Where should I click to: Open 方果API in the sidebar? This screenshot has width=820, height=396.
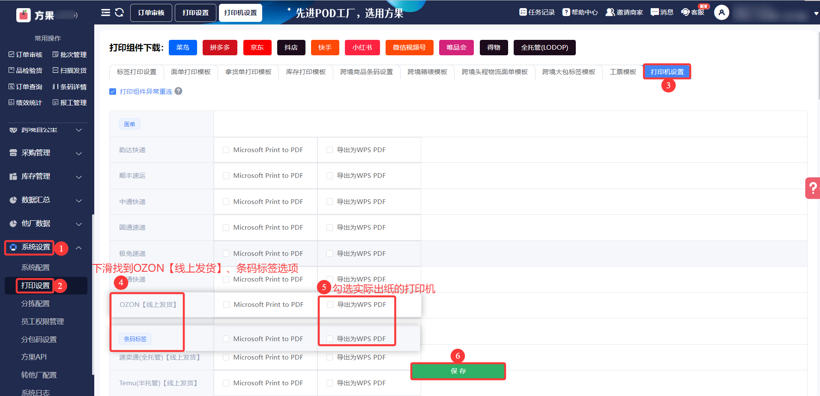(x=34, y=357)
